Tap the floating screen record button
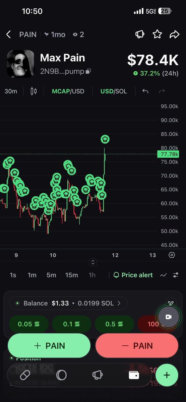186x402 pixels. 168,317
